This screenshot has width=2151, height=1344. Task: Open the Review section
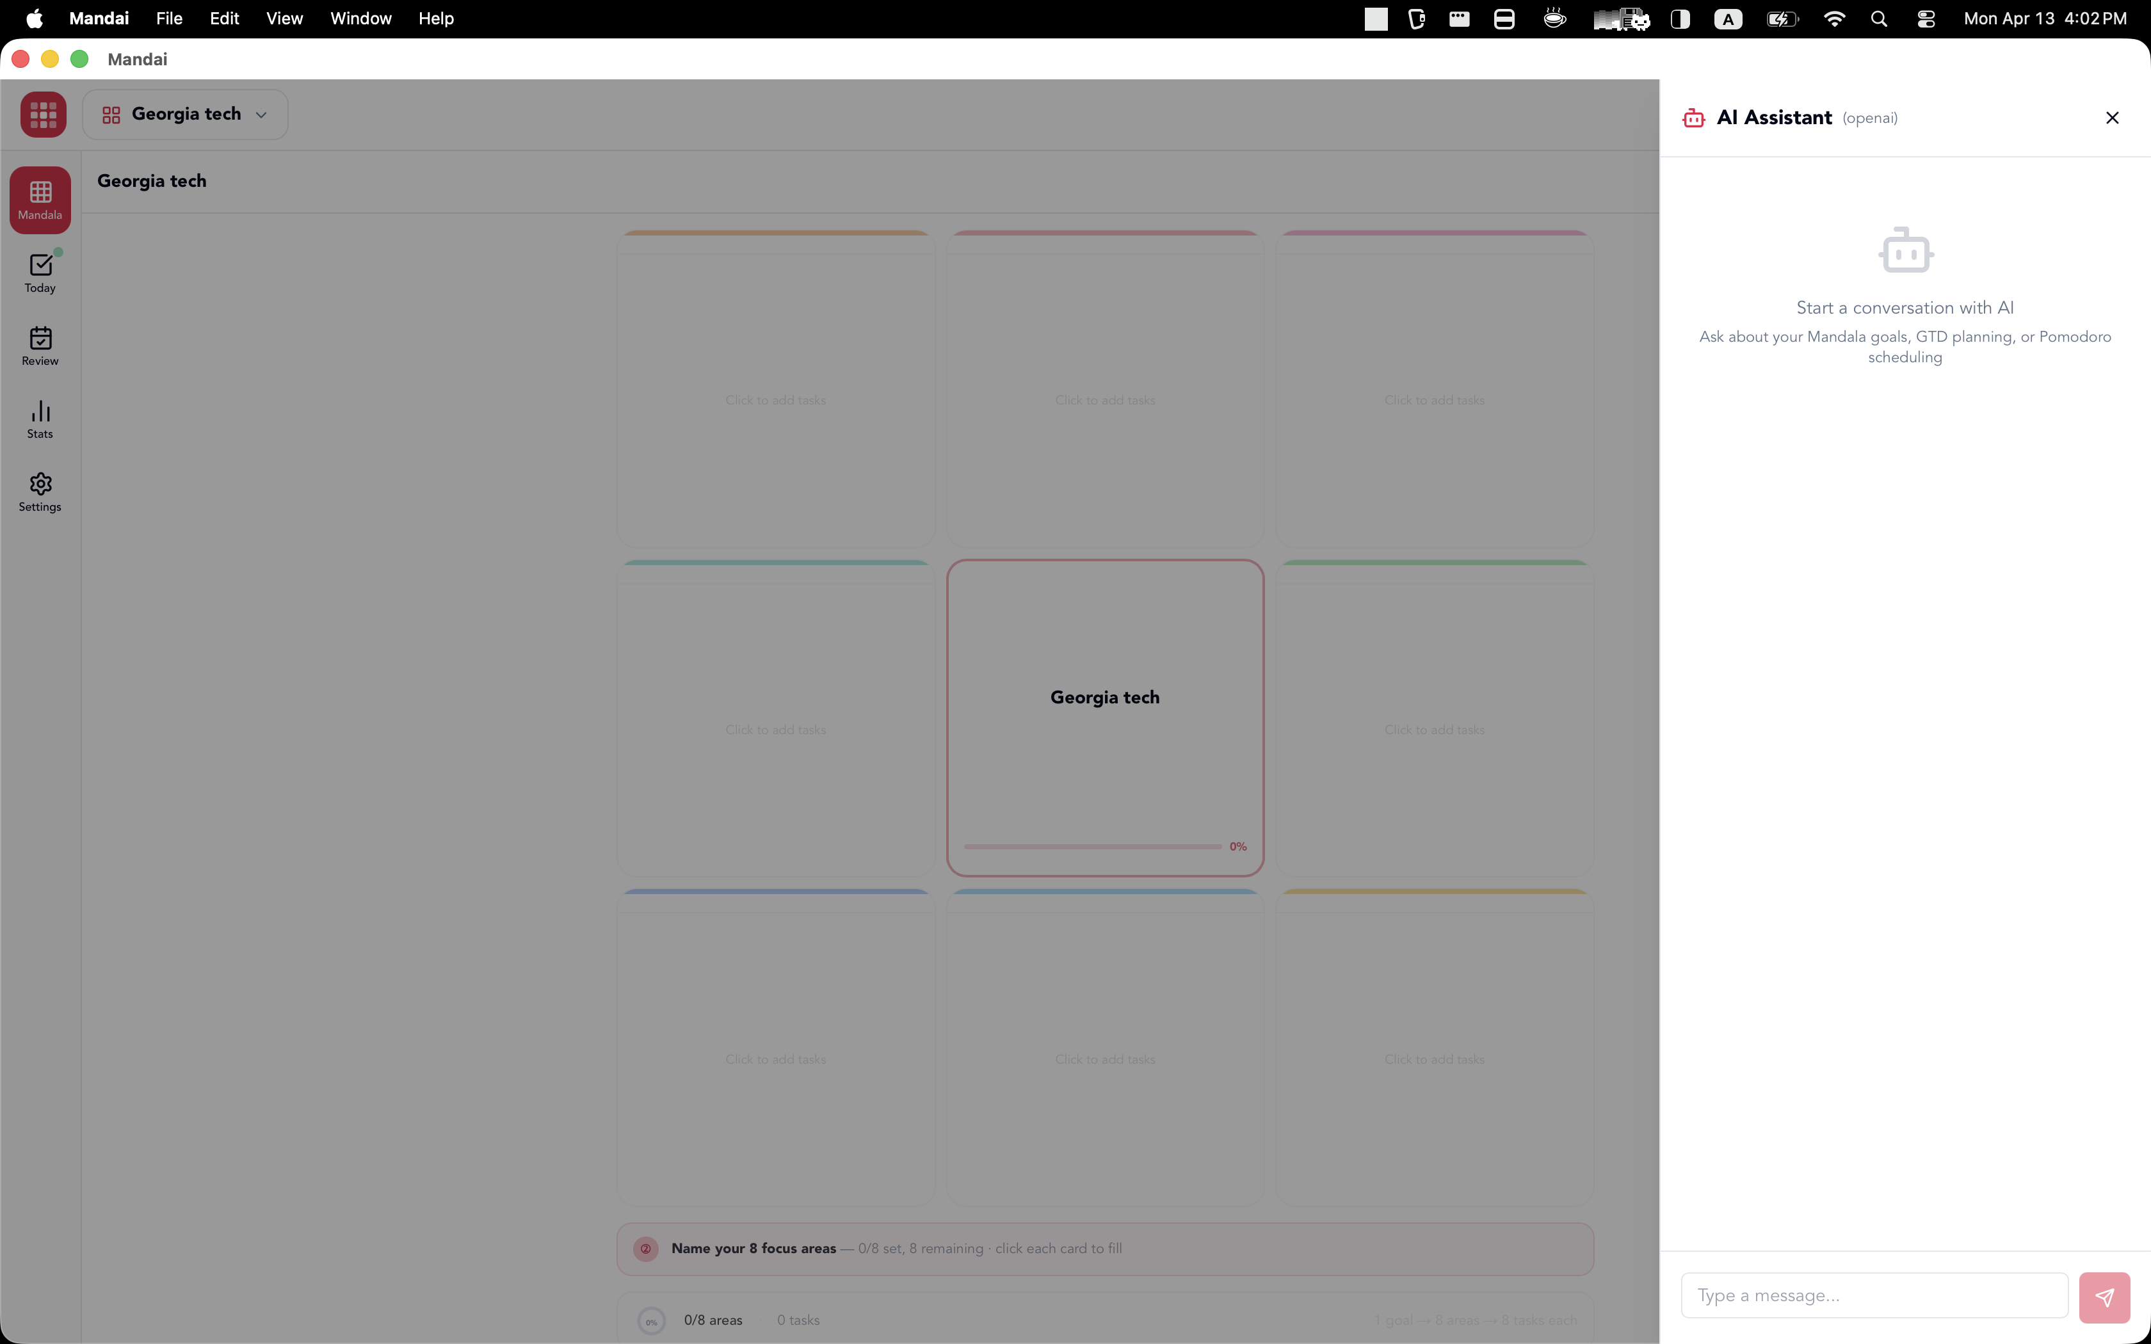[x=40, y=346]
